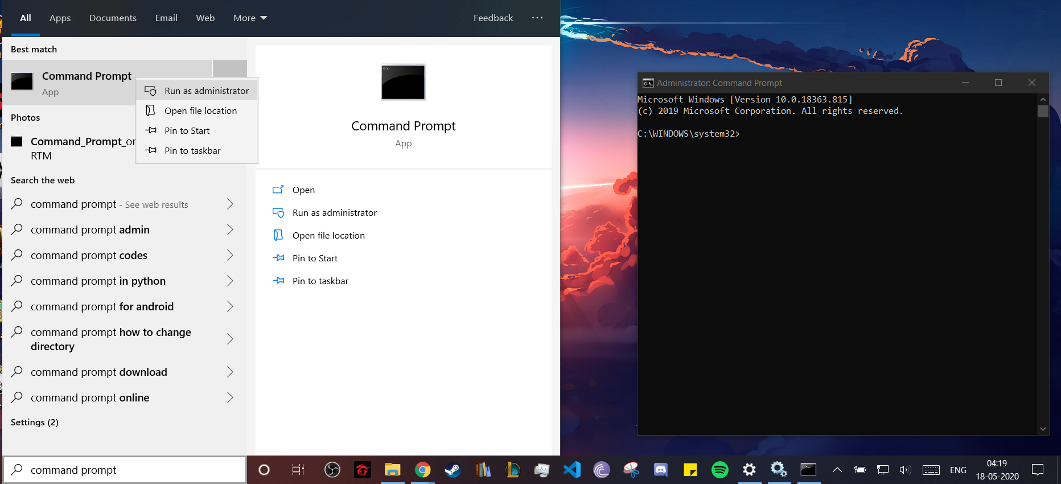Open Spotify from the taskbar
The width and height of the screenshot is (1061, 484).
click(x=719, y=470)
